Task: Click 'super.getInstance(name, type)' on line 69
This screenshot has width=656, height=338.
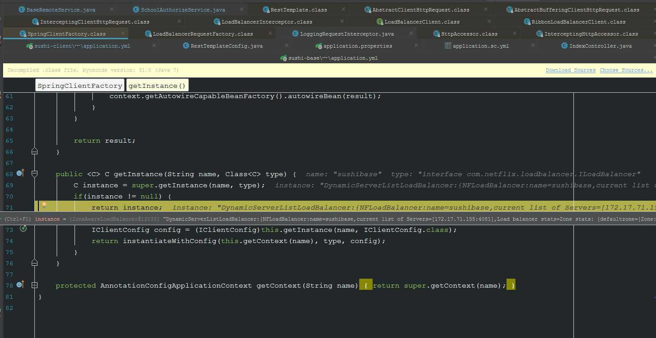Action: pos(196,185)
